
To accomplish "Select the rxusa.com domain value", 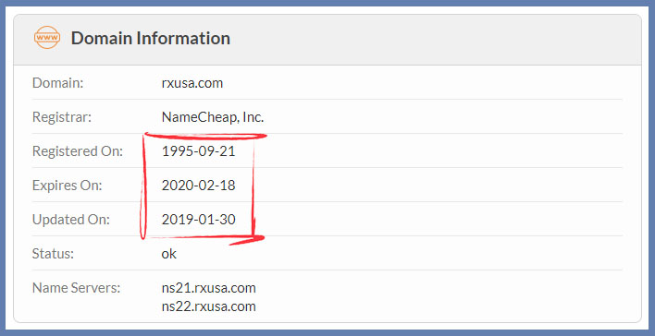I will point(192,83).
